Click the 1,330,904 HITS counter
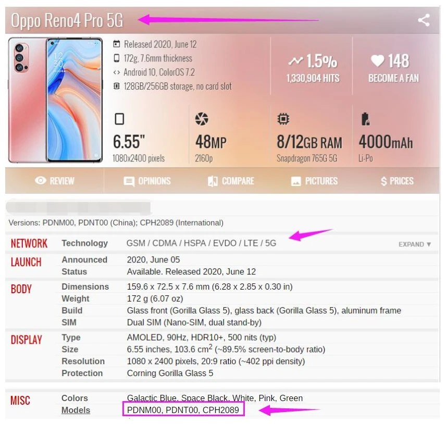This screenshot has height=424, width=446. [x=313, y=78]
